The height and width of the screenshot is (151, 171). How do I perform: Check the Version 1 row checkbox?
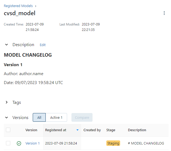[x=8, y=143]
